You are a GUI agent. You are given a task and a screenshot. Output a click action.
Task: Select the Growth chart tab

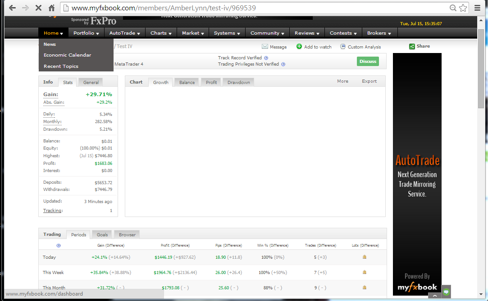160,82
